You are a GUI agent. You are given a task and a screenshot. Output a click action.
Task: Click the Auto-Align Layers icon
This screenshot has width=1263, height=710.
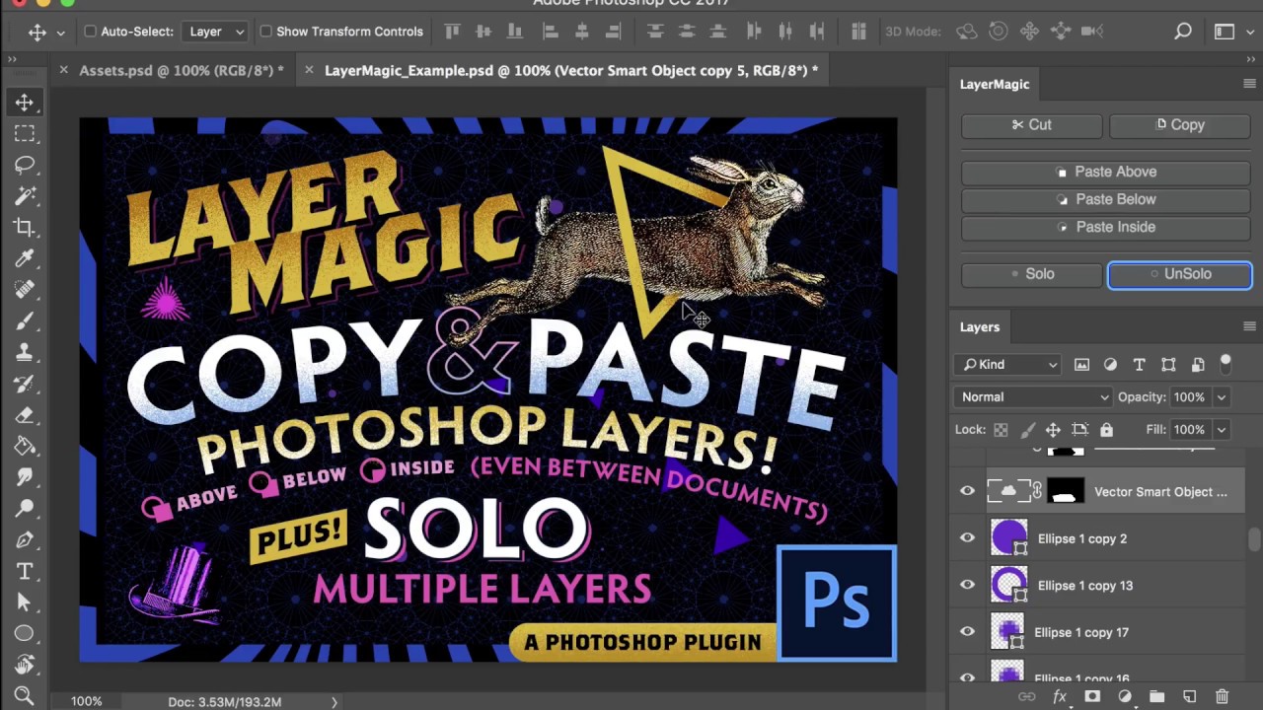[x=858, y=32]
